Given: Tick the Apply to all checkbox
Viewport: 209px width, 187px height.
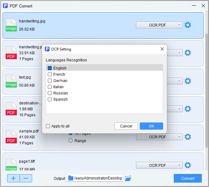Looking at the screenshot, I should click(x=48, y=126).
